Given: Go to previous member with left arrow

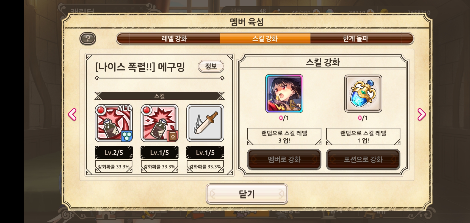Looking at the screenshot, I should click(72, 114).
